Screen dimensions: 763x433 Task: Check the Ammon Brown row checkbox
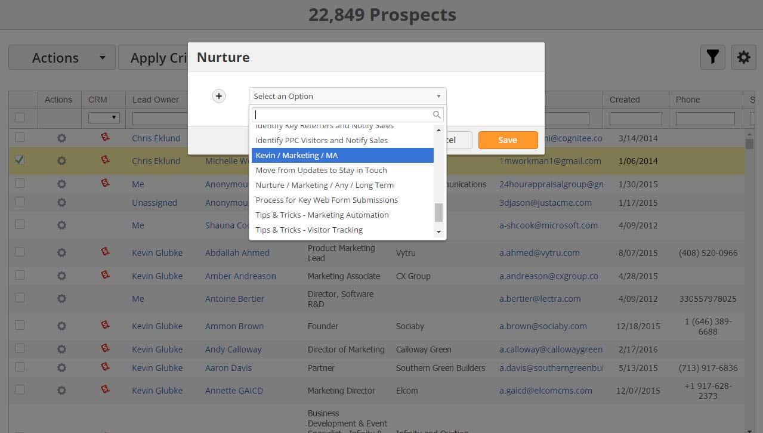[x=20, y=325]
